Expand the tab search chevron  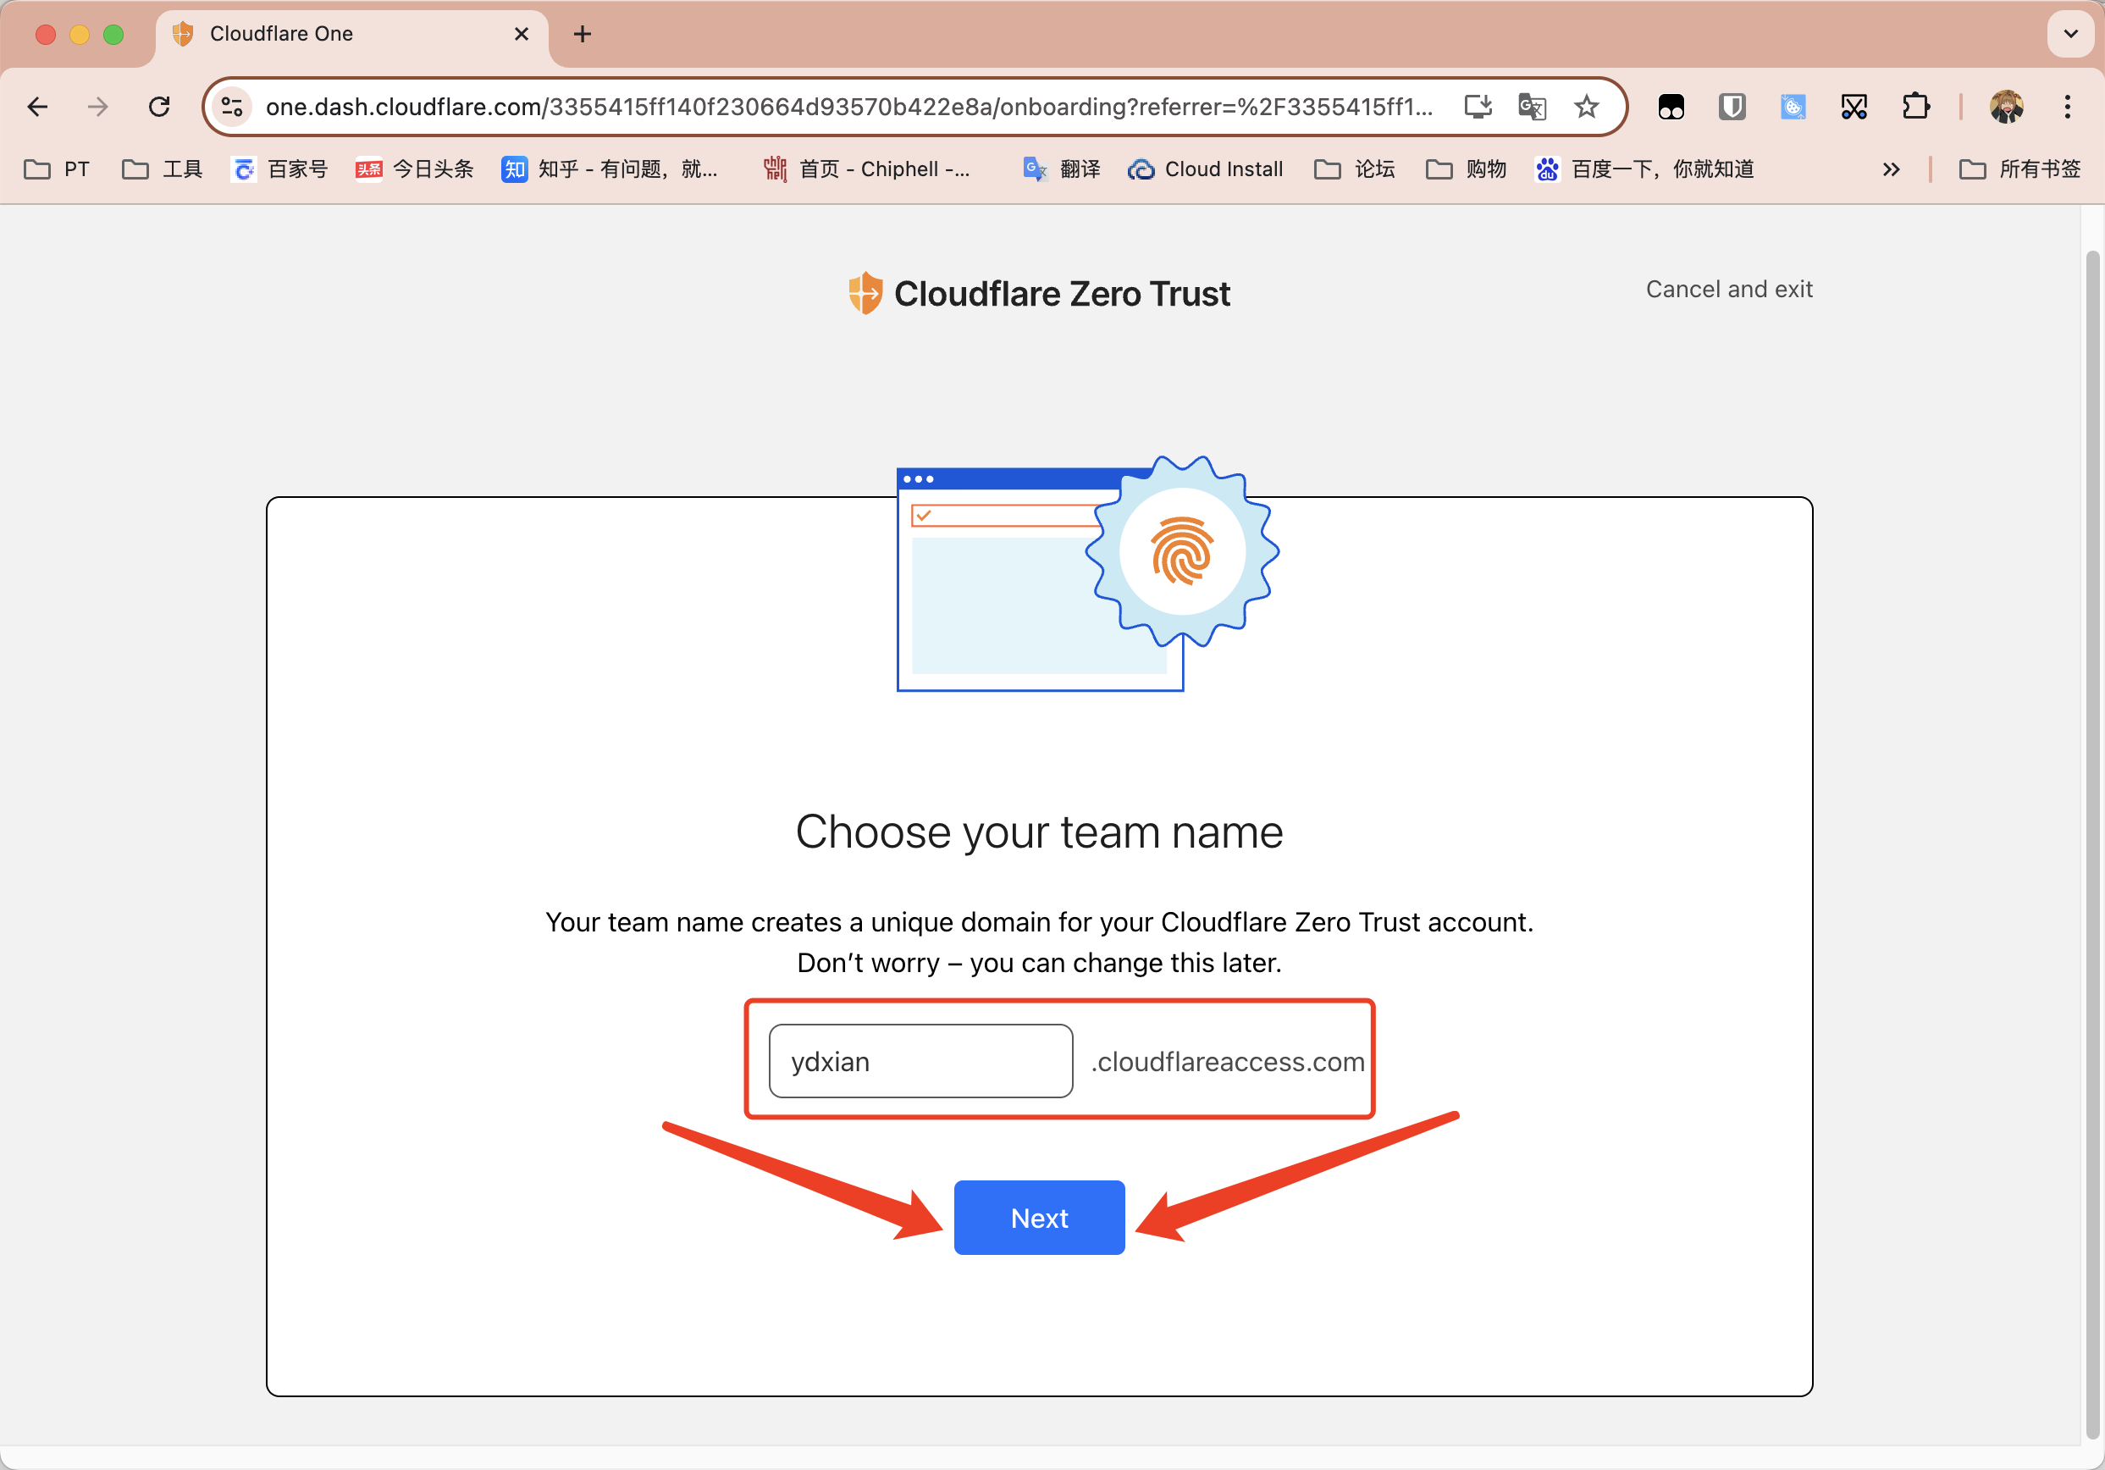click(x=2070, y=34)
